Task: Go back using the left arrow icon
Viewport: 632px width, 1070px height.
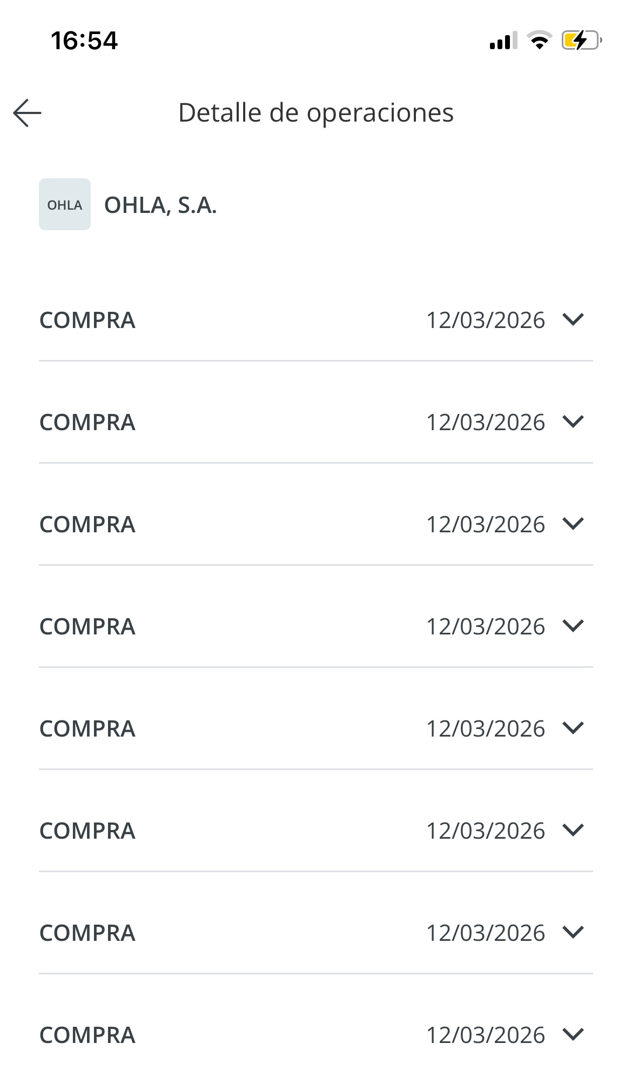Action: [28, 113]
